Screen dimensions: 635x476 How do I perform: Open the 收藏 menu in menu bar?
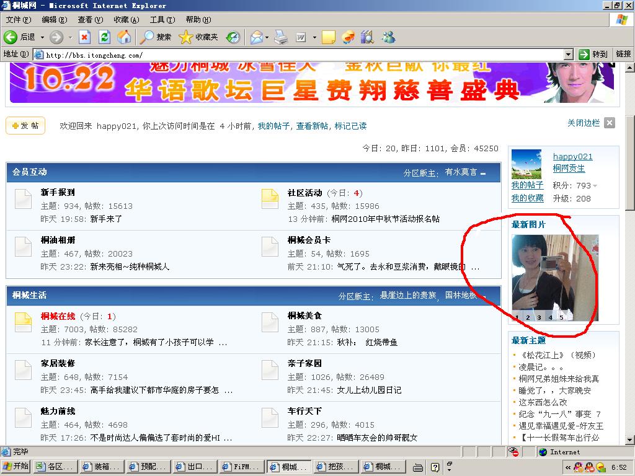coord(126,20)
